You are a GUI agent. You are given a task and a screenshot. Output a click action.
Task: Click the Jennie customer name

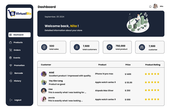coord(51,98)
